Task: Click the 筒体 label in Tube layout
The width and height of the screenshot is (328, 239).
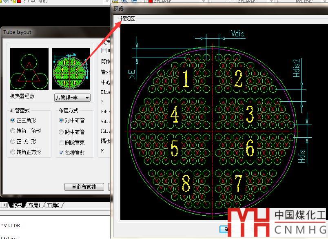Action: [x=106, y=61]
